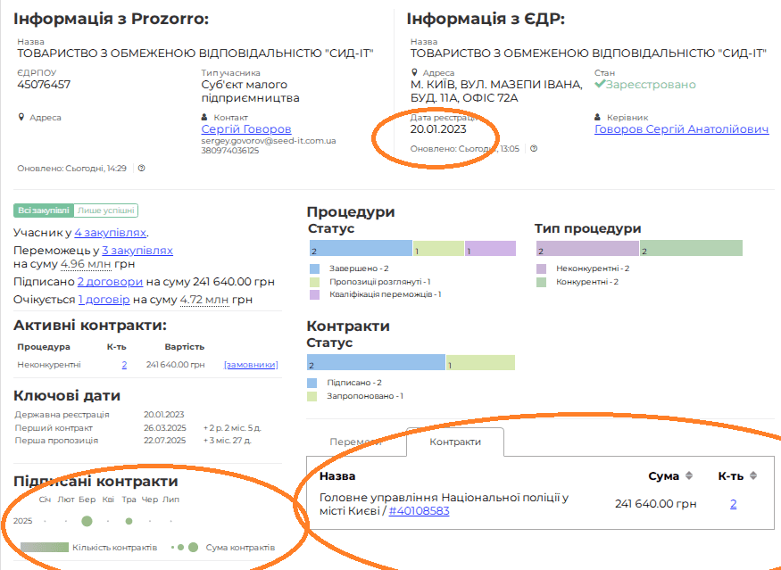Switch filter to Лише успішні
Screen dimensions: 781x570
[x=106, y=211]
